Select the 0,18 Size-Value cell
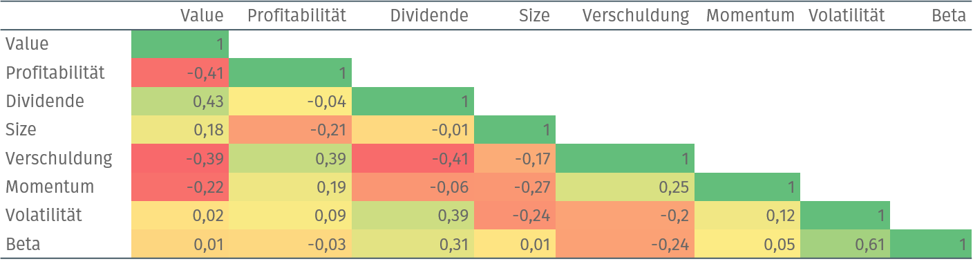This screenshot has height=266, width=973. (x=180, y=130)
